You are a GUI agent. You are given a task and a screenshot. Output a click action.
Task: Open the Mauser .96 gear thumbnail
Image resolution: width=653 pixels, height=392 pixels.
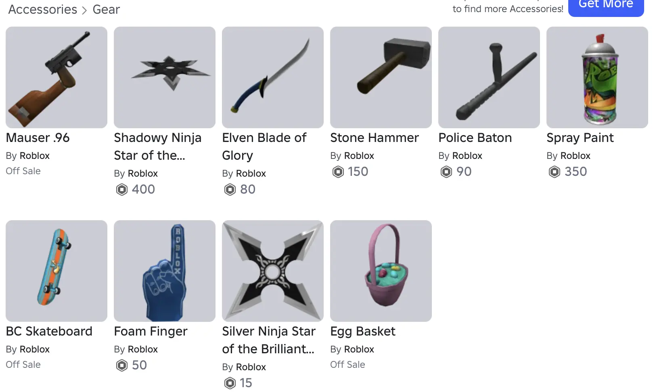(57, 77)
